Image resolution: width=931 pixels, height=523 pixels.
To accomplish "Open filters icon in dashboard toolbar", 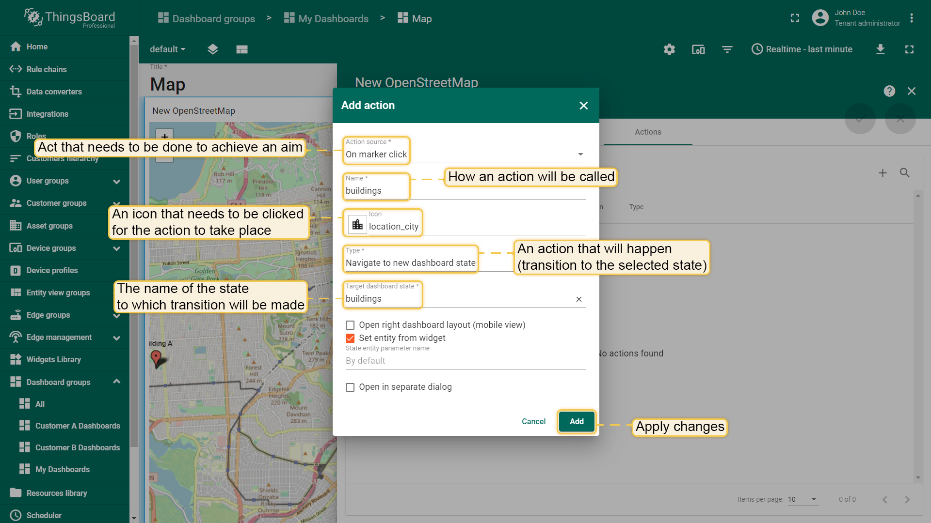I will pos(727,49).
